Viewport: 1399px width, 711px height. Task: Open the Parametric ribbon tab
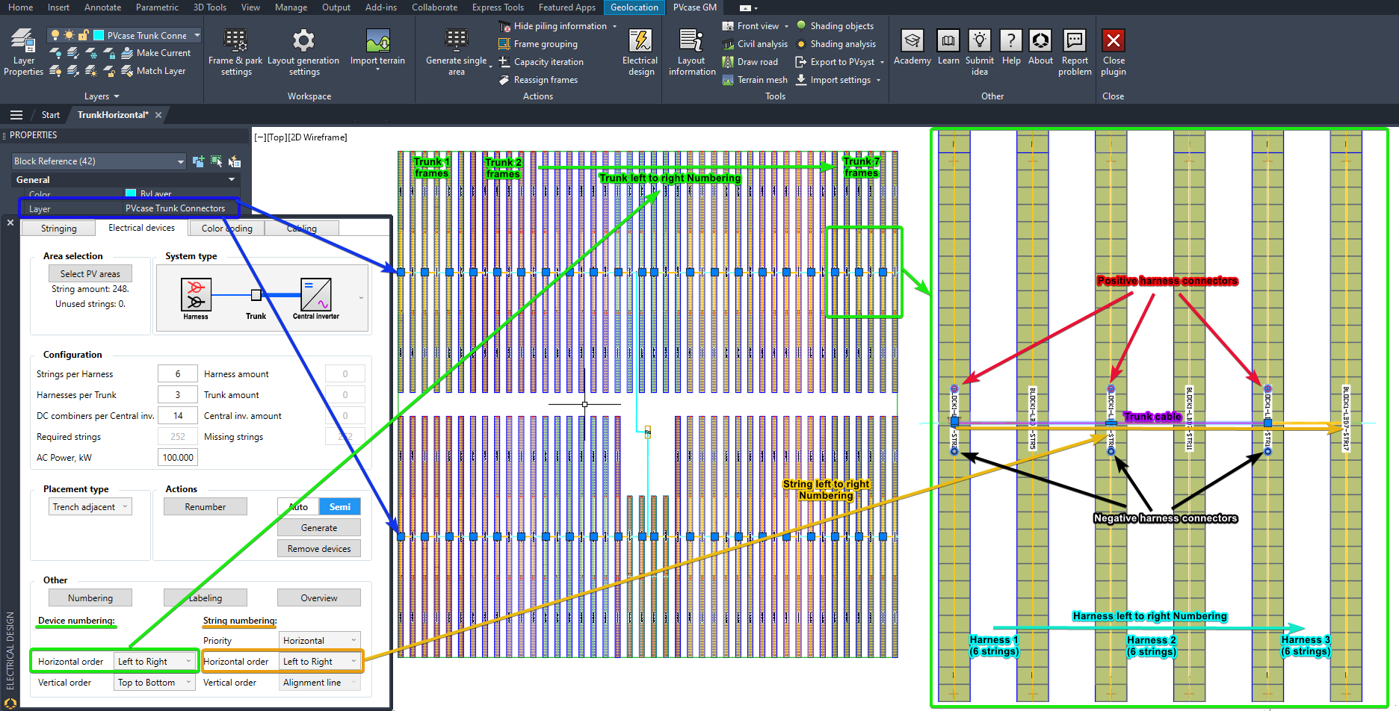[157, 7]
